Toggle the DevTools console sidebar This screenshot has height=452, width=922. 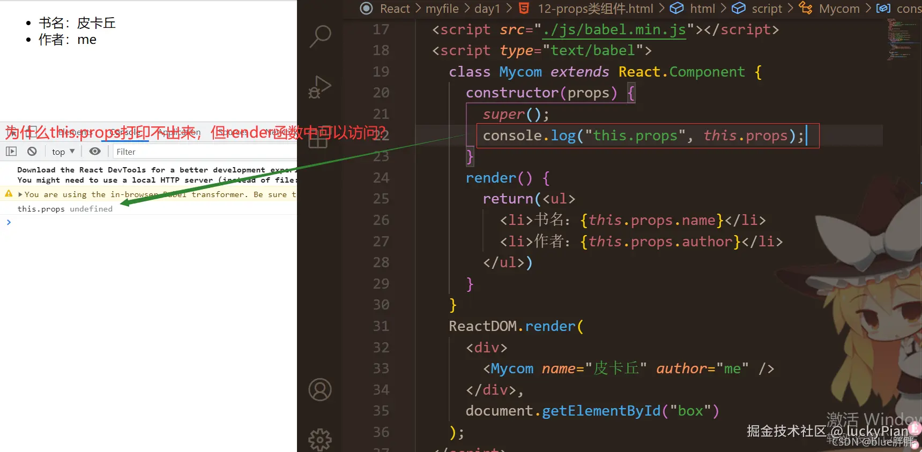[11, 152]
